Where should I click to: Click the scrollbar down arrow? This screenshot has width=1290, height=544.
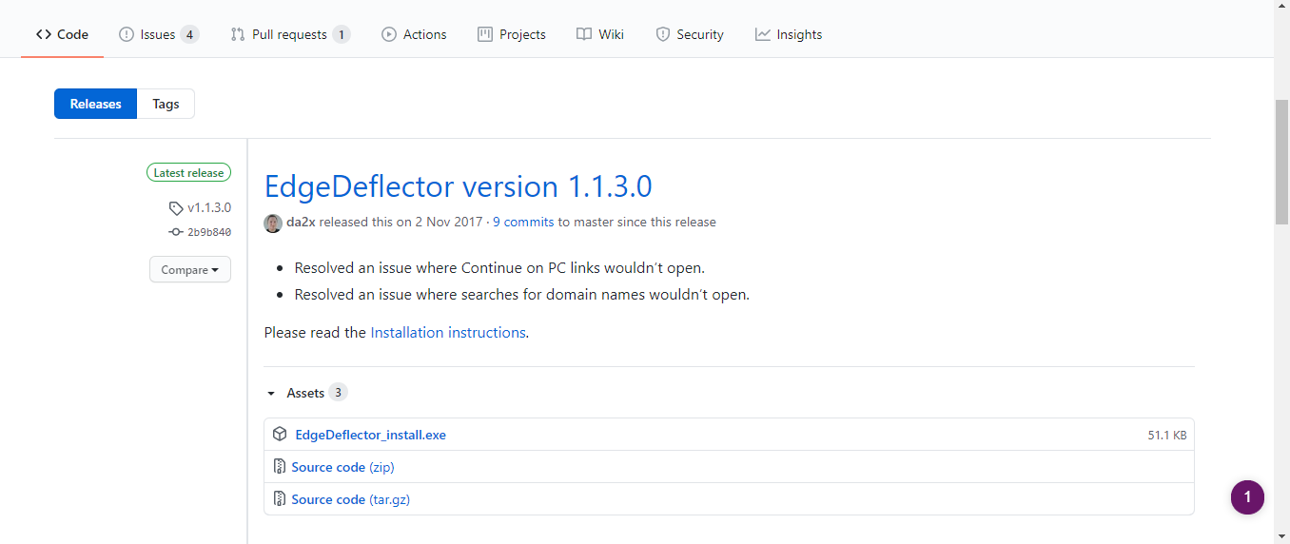click(1281, 535)
